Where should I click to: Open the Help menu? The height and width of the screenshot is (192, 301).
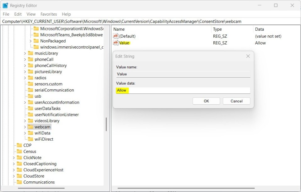(x=66, y=14)
